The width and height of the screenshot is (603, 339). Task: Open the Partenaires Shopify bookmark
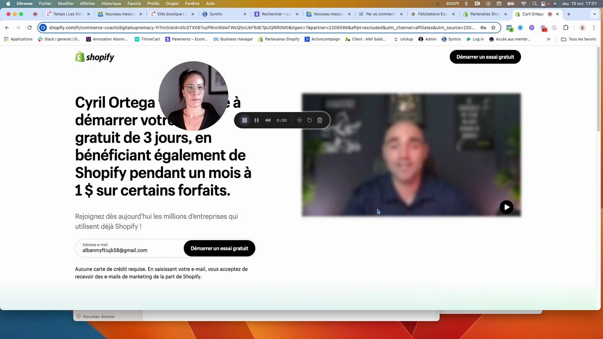point(279,39)
